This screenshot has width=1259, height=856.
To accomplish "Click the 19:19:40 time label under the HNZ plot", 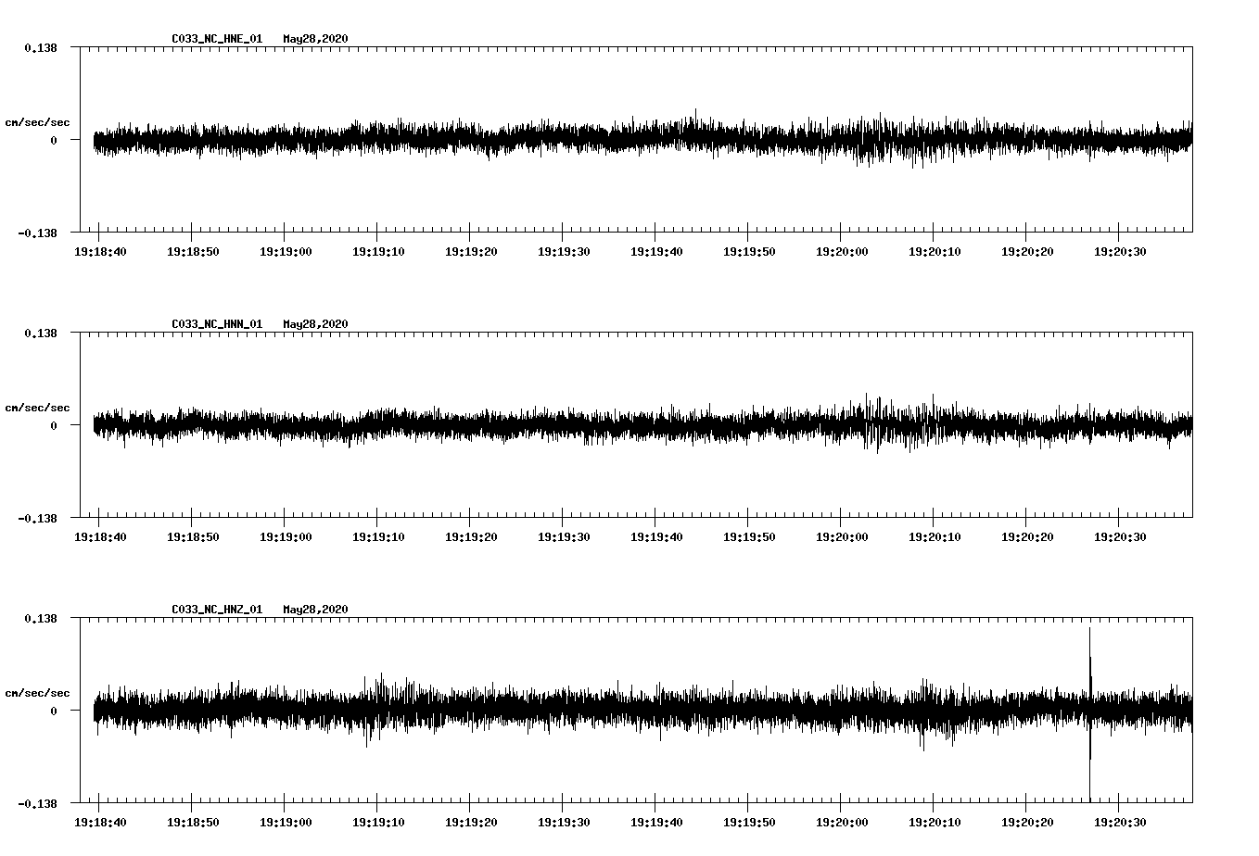I will point(656,822).
